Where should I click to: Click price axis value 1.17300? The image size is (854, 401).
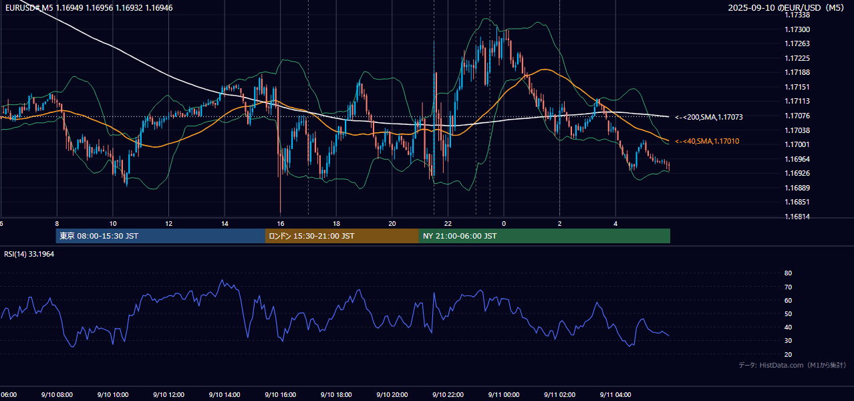[x=797, y=29]
